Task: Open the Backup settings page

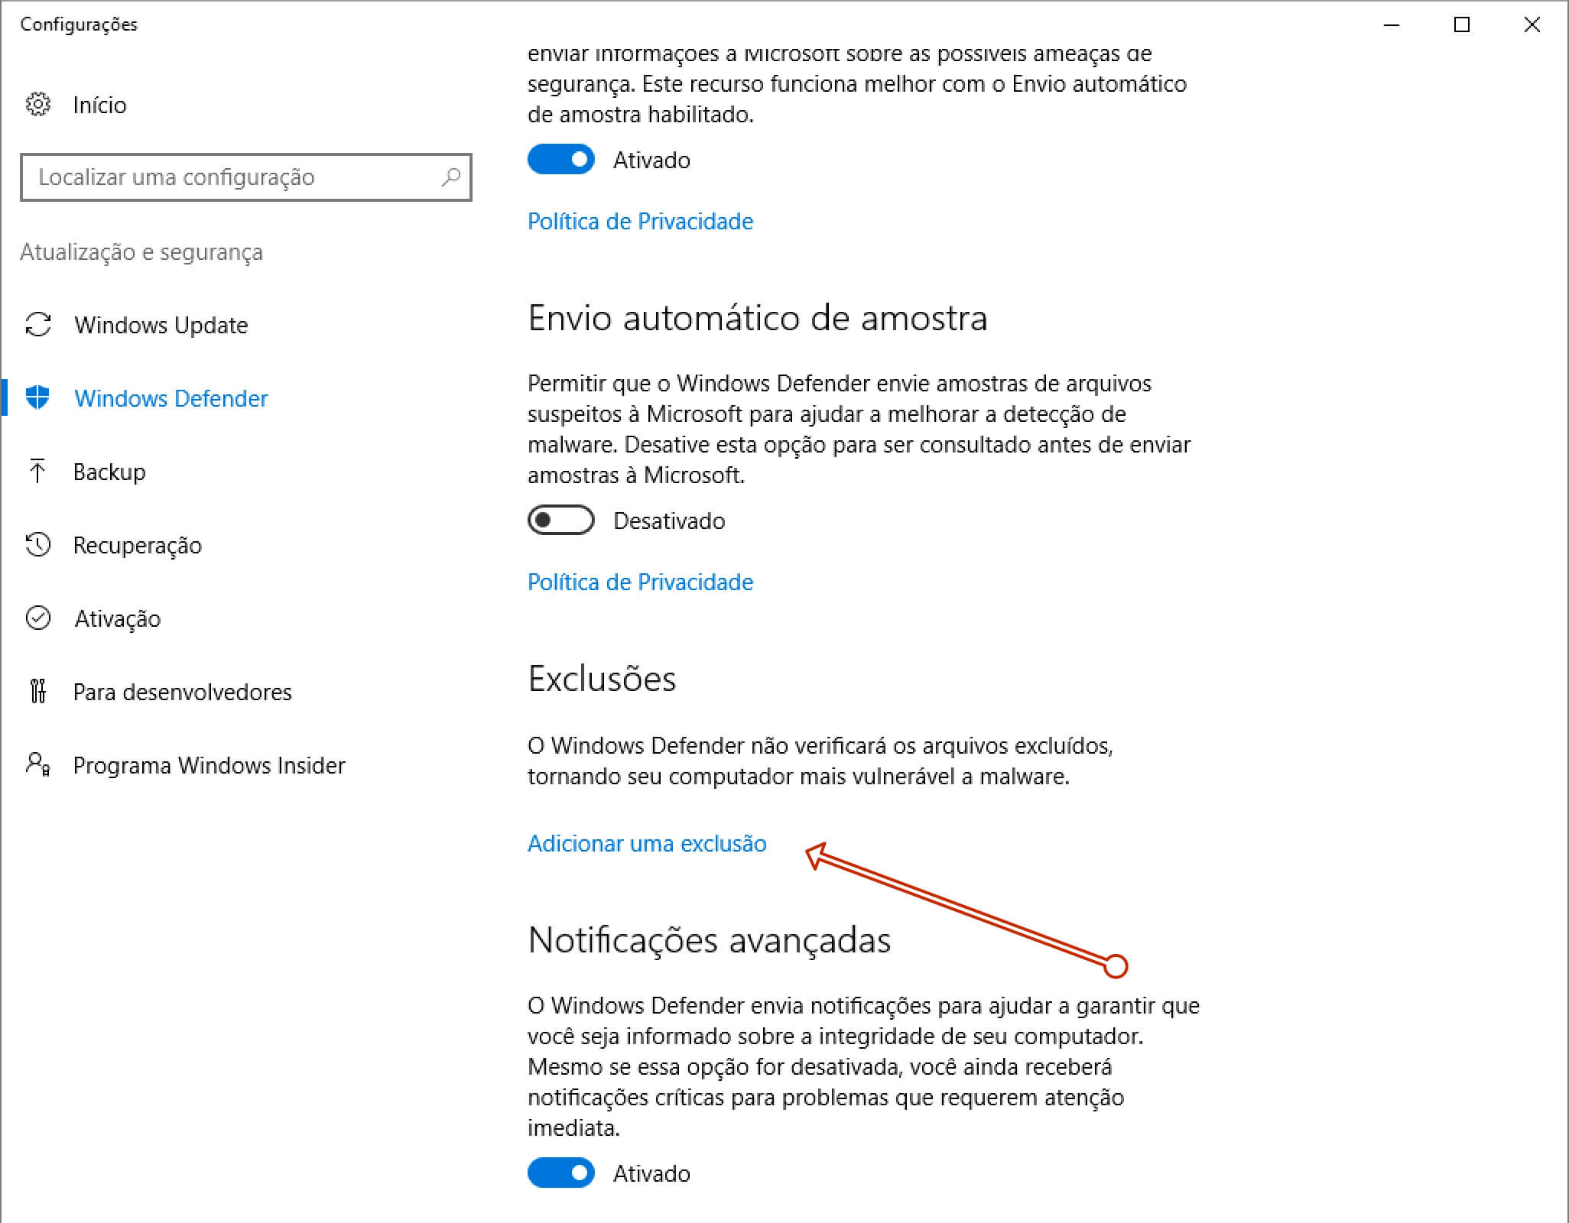Action: [109, 472]
